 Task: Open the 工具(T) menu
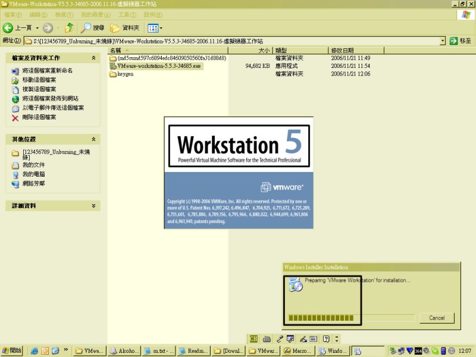point(127,14)
